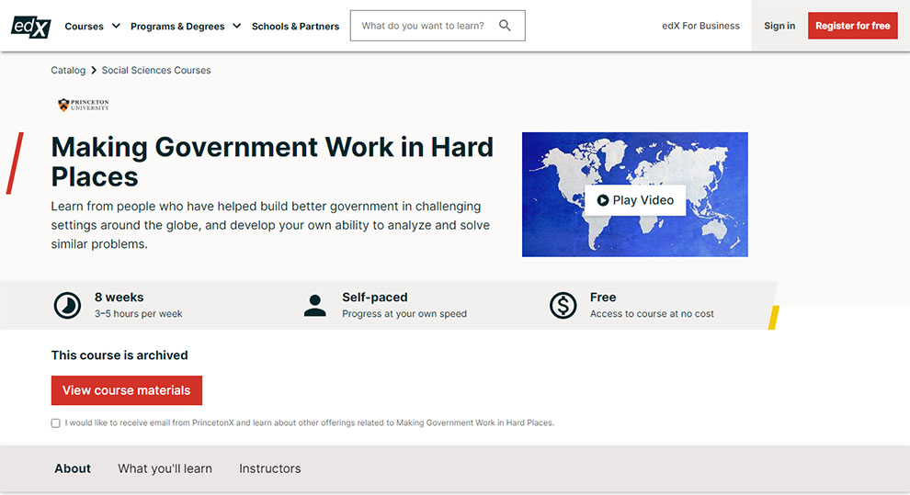Switch to the Instructors tab
The image size is (910, 495).
(x=270, y=468)
